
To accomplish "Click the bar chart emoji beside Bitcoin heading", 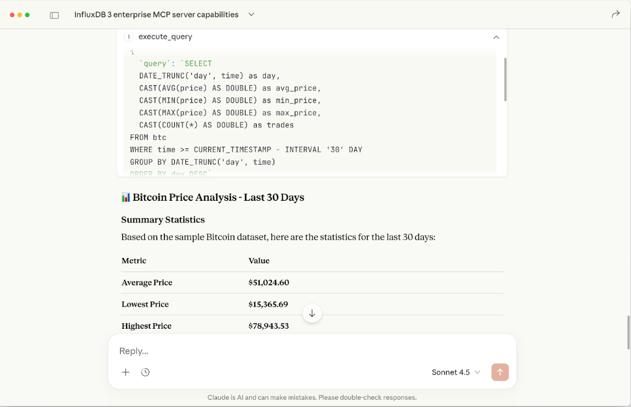I will pos(125,196).
